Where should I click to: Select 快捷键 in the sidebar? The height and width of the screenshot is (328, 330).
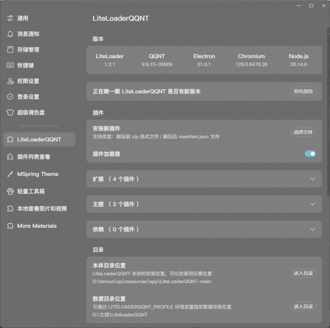pyautogui.click(x=39, y=65)
